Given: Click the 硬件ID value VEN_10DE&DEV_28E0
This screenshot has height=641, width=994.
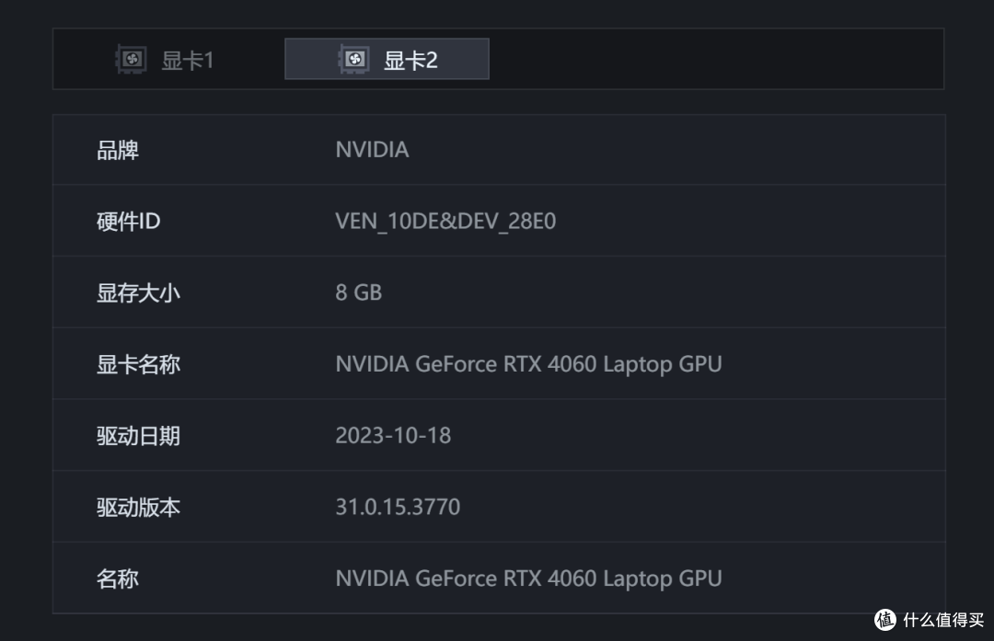Looking at the screenshot, I should (x=445, y=221).
